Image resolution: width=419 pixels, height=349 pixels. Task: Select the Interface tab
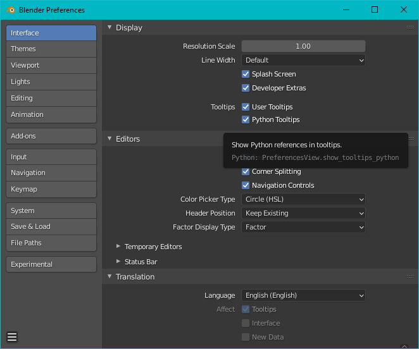(x=51, y=33)
